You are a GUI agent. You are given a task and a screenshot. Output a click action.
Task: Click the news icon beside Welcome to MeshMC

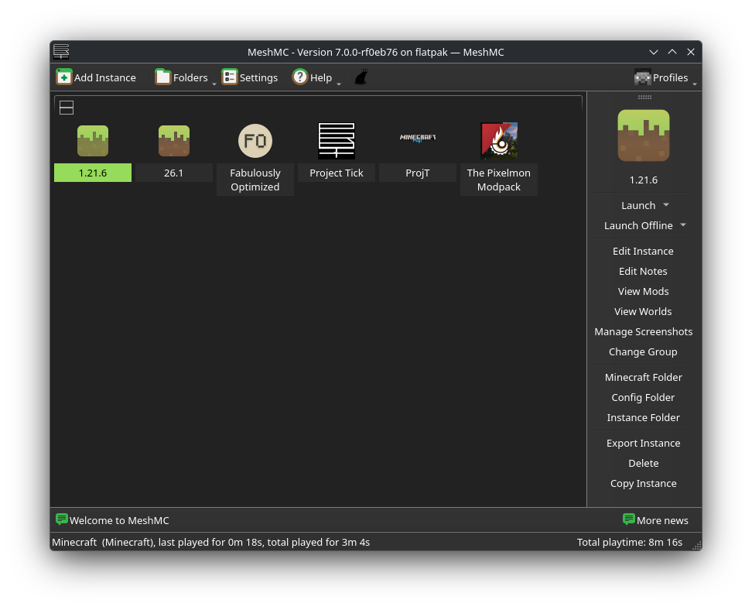click(x=62, y=519)
